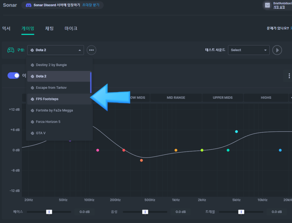Screen dimensions: 292x223
Task: Click the icon beside Destiny 2 by Bungie
Action: point(32,65)
